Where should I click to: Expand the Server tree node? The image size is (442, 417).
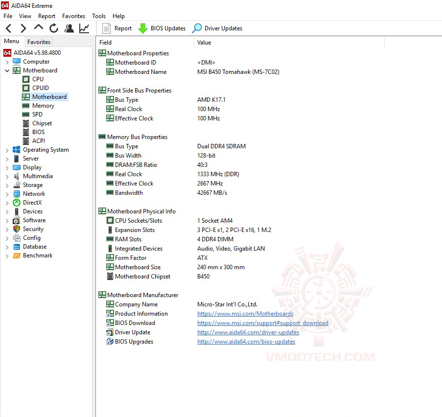7,159
